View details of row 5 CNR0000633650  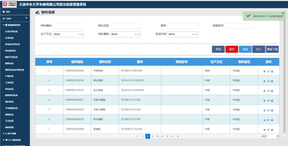pyautogui.click(x=265, y=111)
